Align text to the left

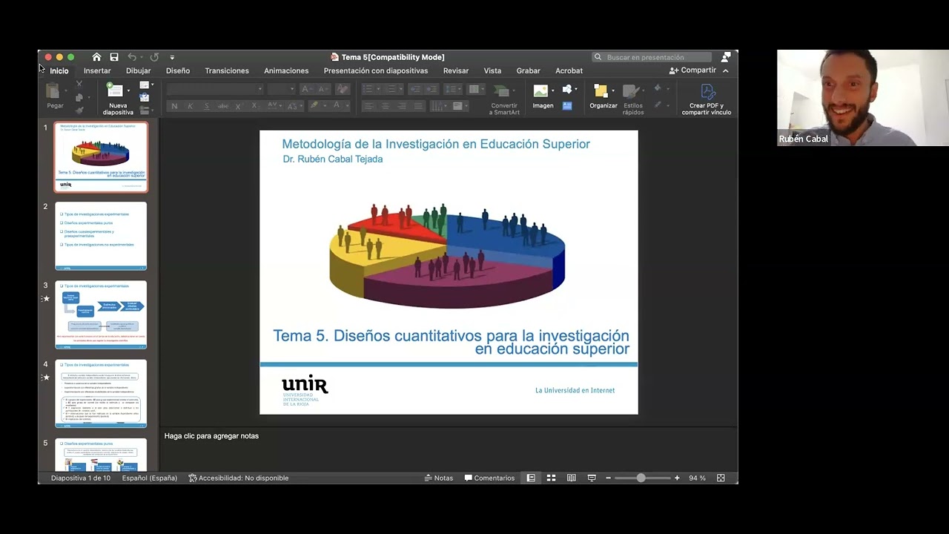tap(368, 106)
